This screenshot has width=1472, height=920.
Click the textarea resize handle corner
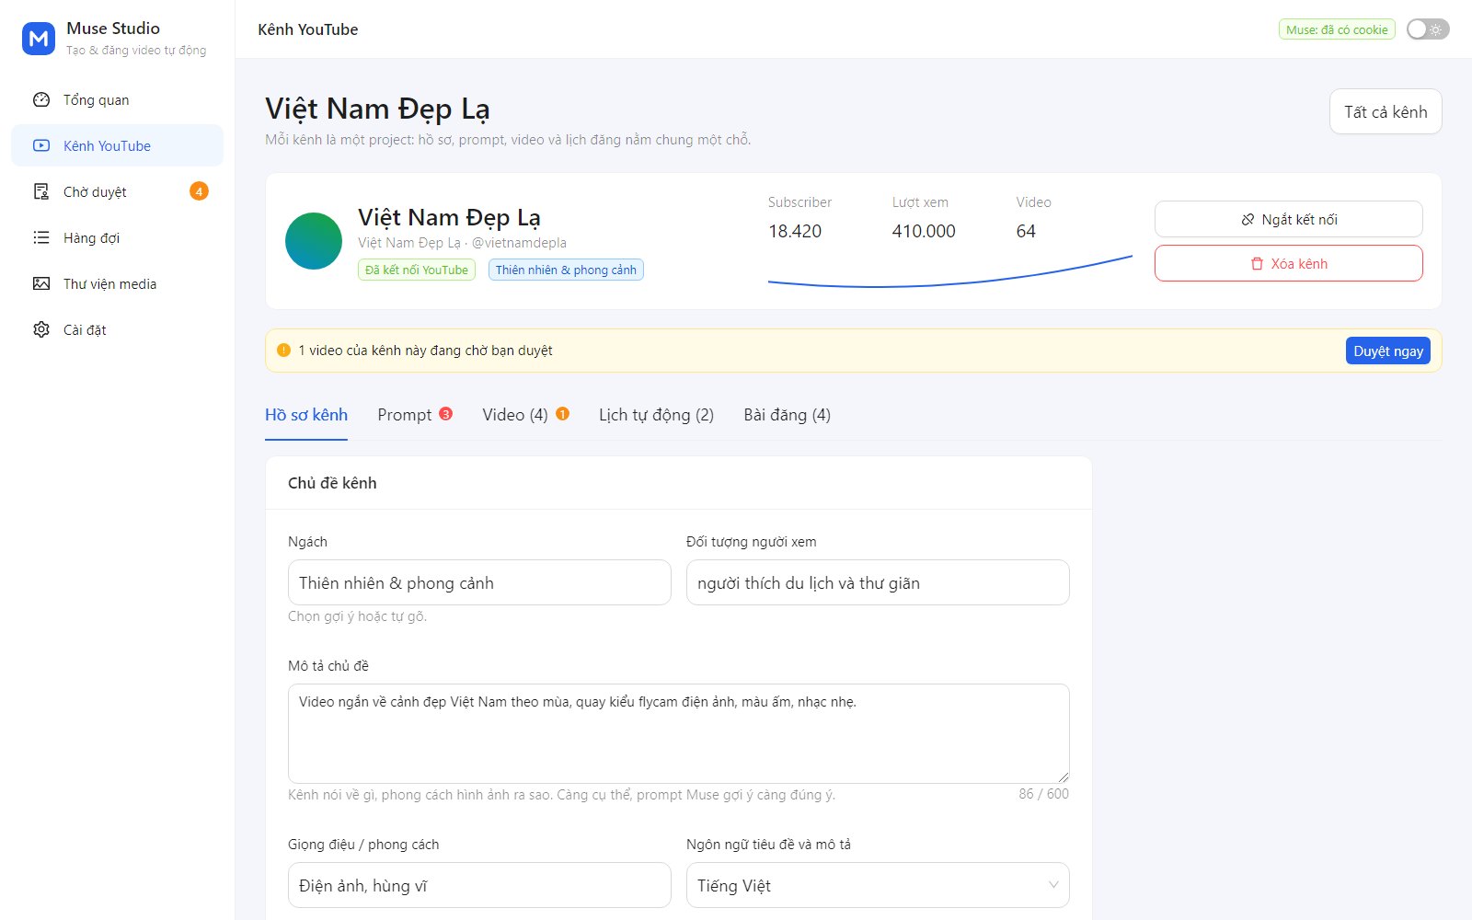[x=1064, y=777]
